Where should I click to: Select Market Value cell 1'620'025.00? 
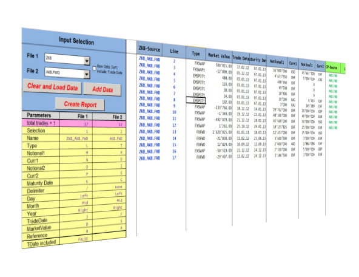[222, 132]
